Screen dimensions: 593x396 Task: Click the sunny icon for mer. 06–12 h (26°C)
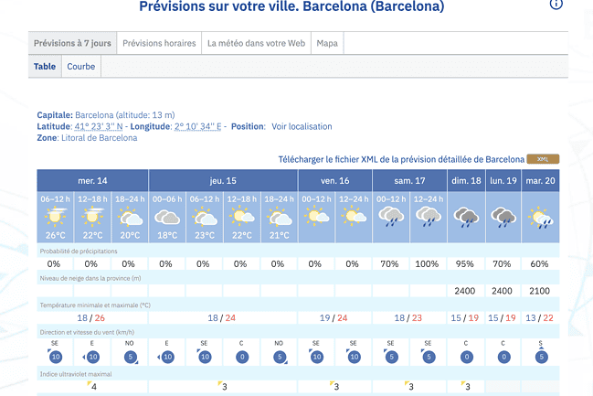[x=55, y=217]
